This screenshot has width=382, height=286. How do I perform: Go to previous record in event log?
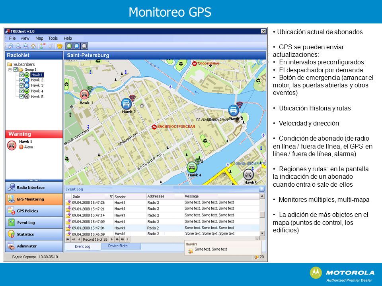tap(79, 239)
